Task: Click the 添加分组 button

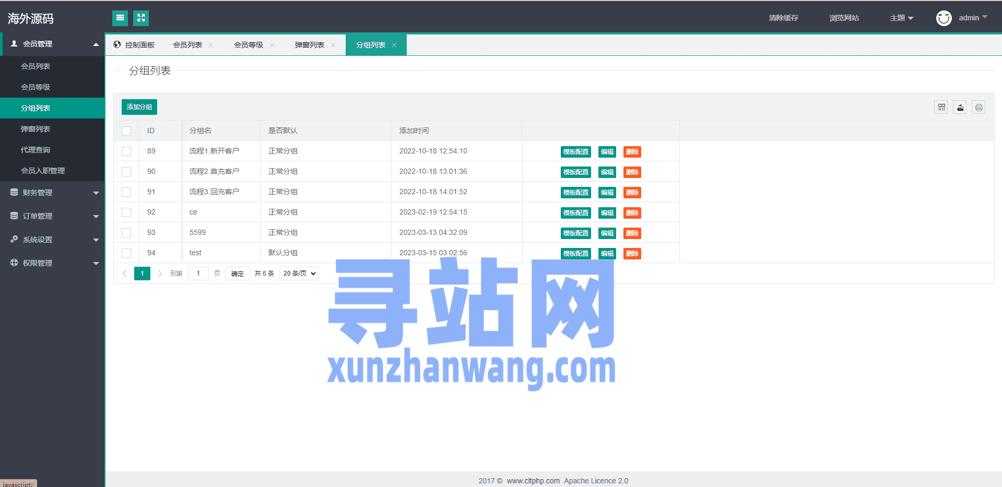Action: click(139, 107)
